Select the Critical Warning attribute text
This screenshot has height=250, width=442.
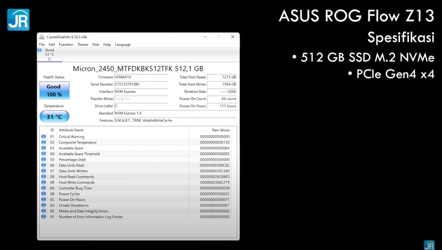pyautogui.click(x=71, y=136)
